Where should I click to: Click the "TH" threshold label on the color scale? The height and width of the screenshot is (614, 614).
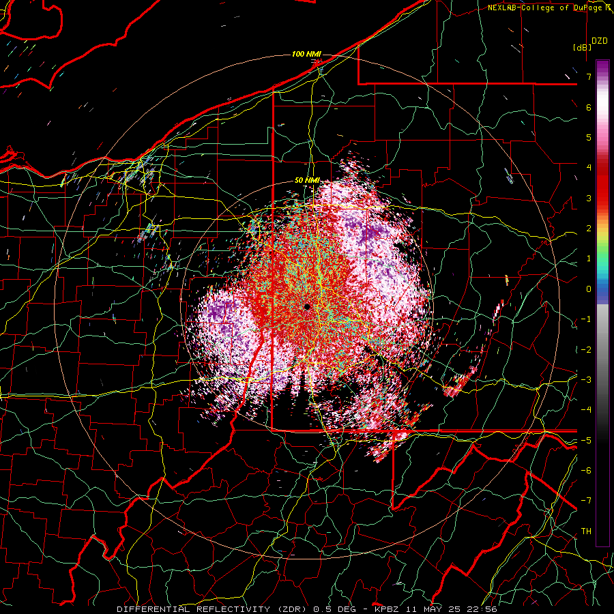[x=586, y=531]
